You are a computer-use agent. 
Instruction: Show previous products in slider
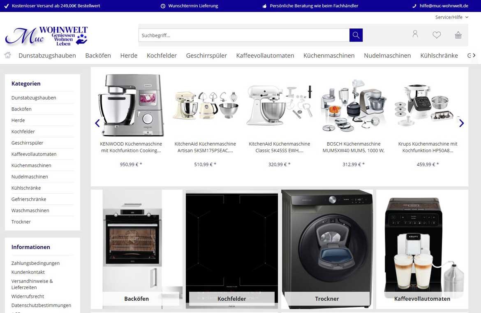[97, 123]
